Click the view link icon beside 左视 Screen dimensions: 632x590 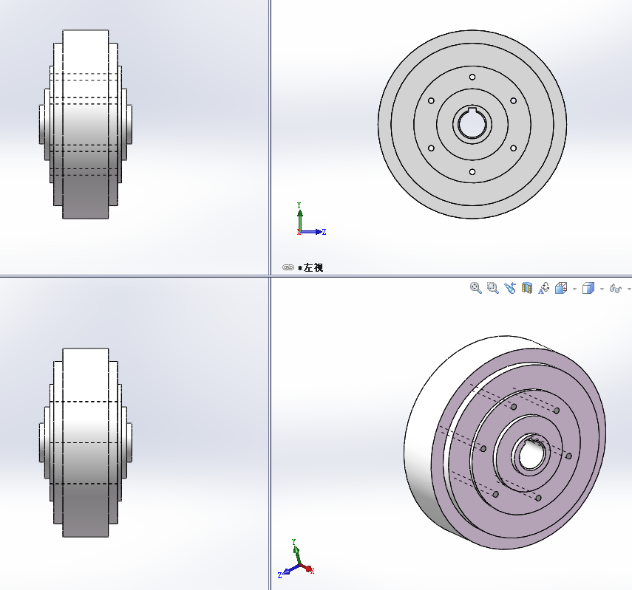pos(288,267)
